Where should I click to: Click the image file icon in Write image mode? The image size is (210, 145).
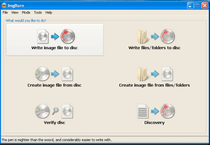[43, 36]
